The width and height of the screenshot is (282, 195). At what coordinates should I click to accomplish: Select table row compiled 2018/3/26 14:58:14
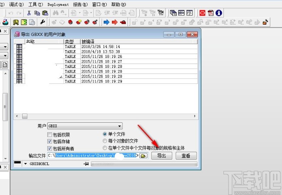point(106,47)
